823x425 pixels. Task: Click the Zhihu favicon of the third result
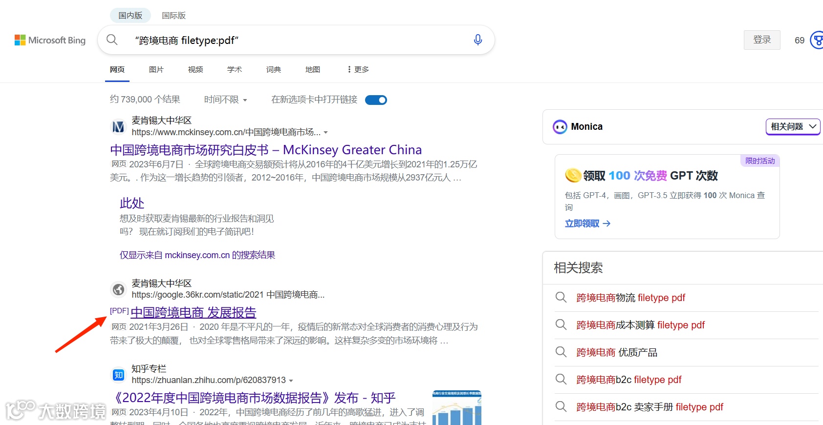pyautogui.click(x=118, y=375)
